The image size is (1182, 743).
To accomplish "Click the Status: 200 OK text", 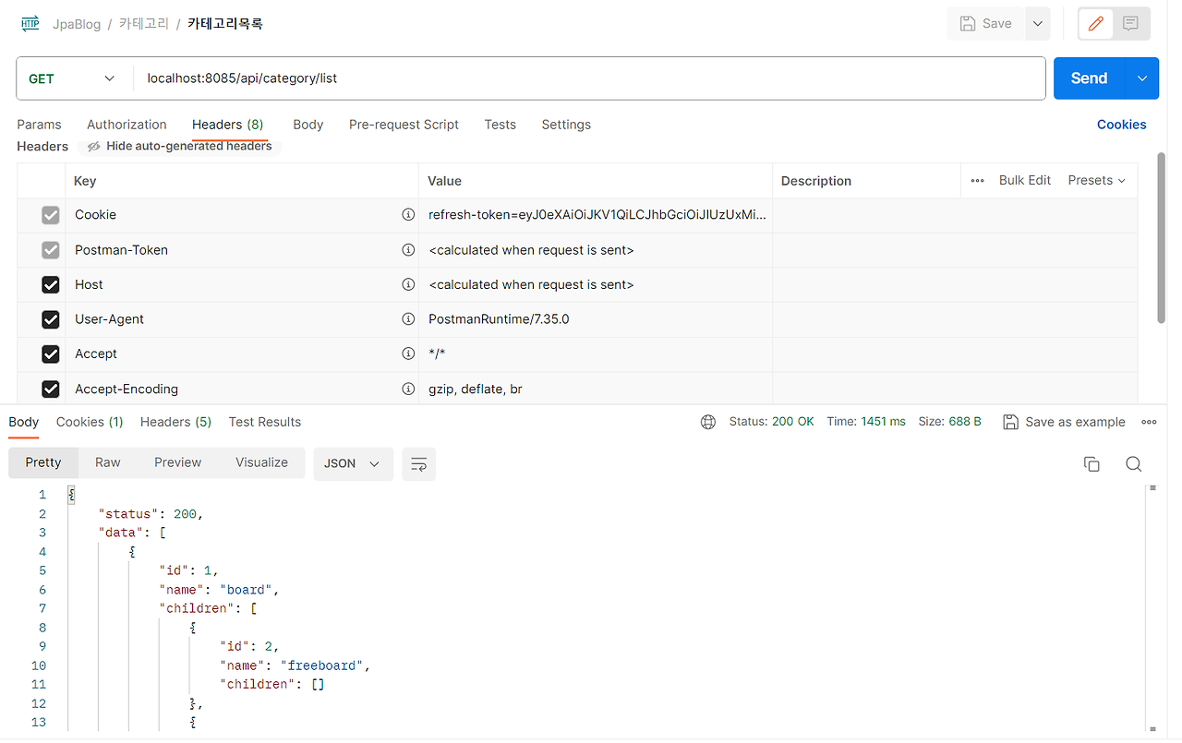I will [x=772, y=421].
